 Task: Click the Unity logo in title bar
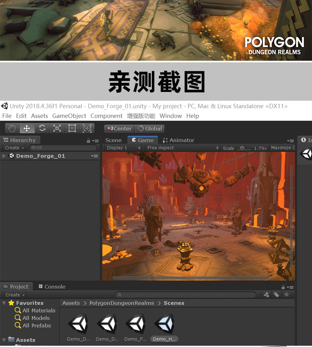click(5, 106)
